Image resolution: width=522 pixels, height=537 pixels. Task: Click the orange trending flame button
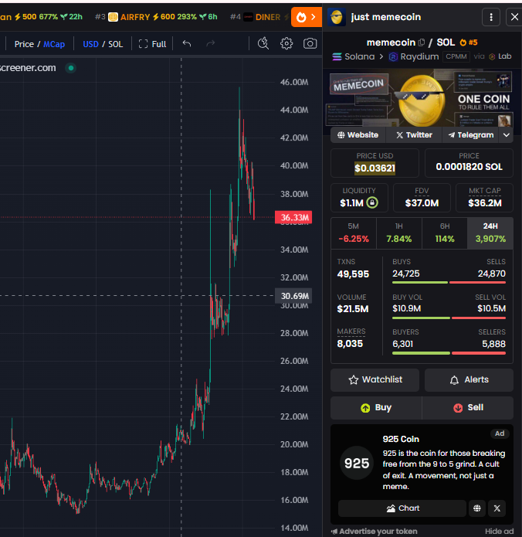click(x=307, y=17)
